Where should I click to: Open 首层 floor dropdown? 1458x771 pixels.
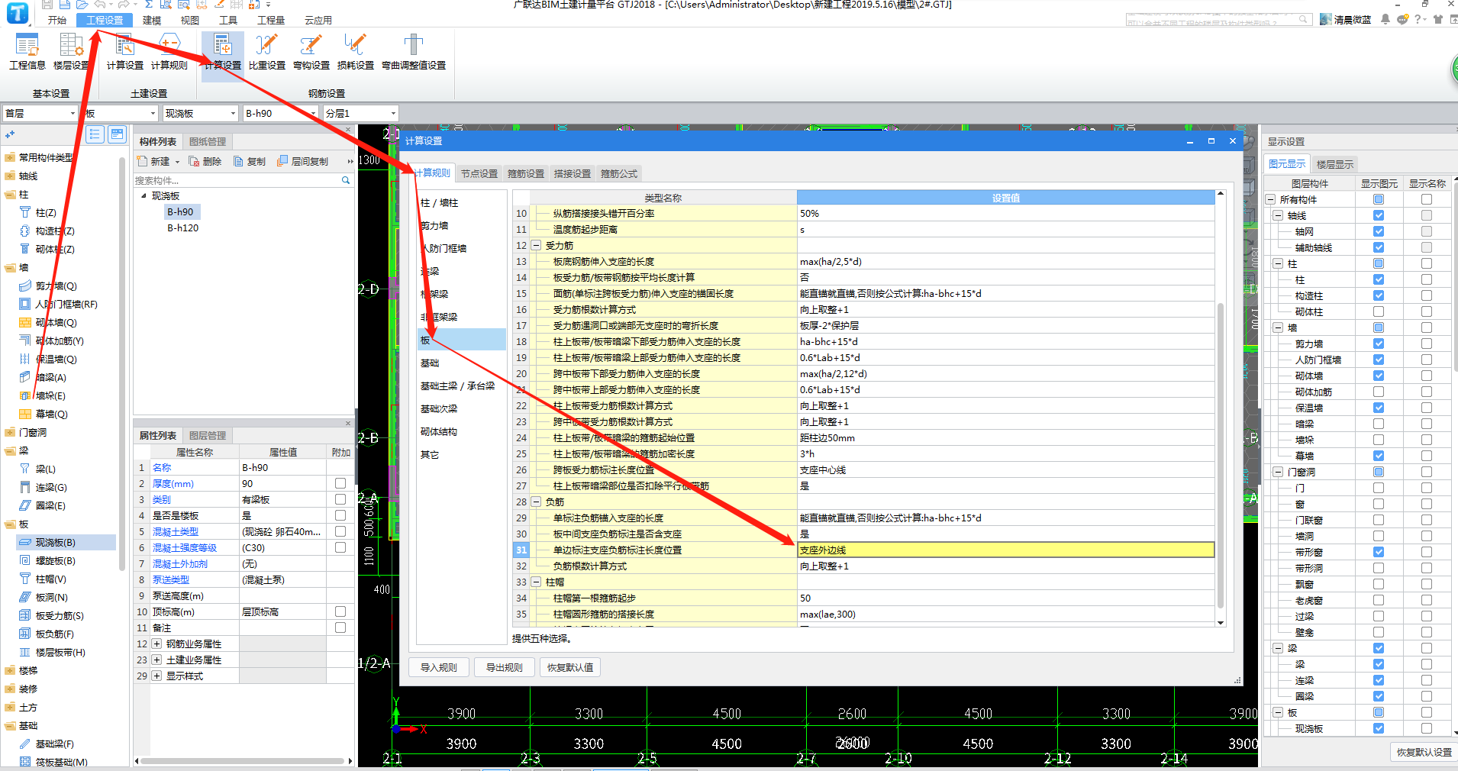click(x=40, y=113)
